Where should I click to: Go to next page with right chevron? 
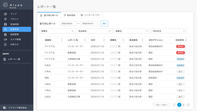[188, 105]
